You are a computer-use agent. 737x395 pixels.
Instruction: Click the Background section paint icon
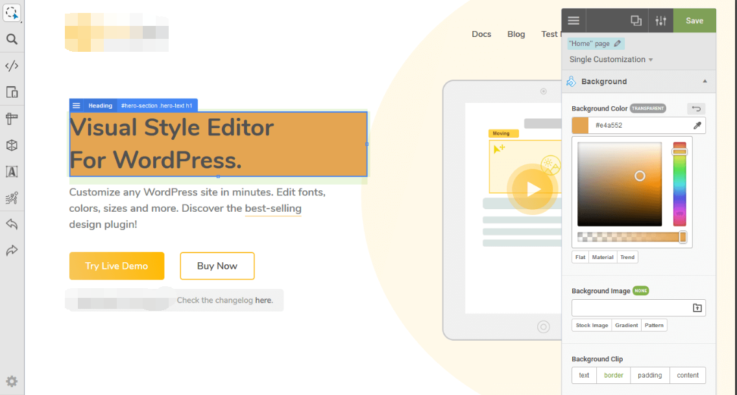pyautogui.click(x=571, y=82)
